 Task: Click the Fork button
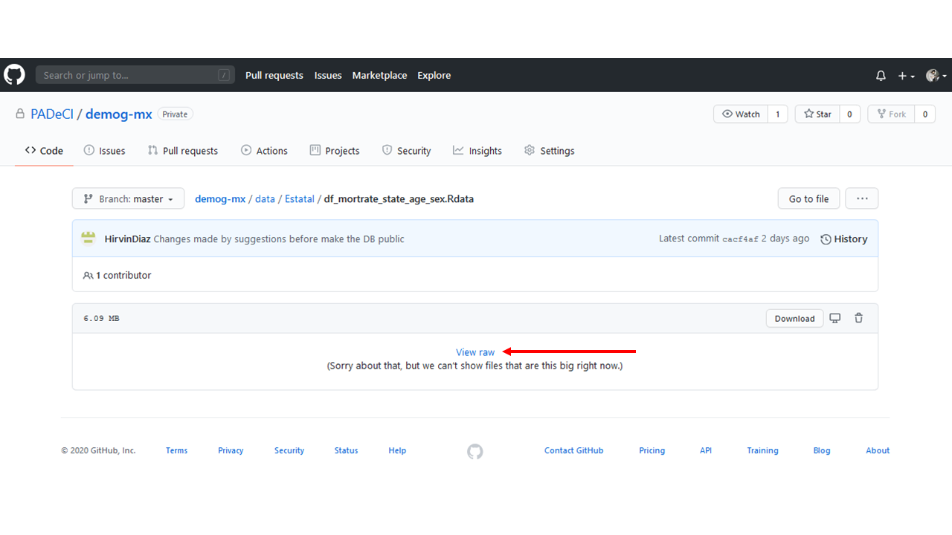(x=891, y=114)
